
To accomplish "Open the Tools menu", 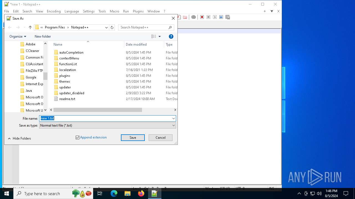I will click(x=102, y=11).
